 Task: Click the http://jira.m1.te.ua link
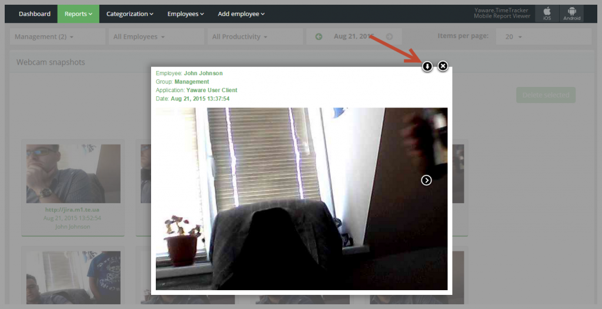pos(73,210)
